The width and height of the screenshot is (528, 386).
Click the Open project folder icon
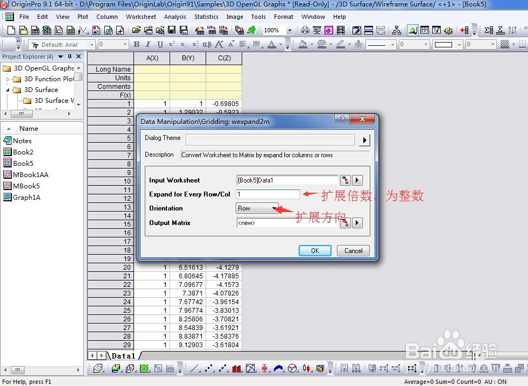pos(136,30)
